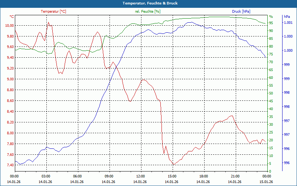Pick the 9,40 temperature axis value
Screen dimensions: 297x186
pos(10,58)
